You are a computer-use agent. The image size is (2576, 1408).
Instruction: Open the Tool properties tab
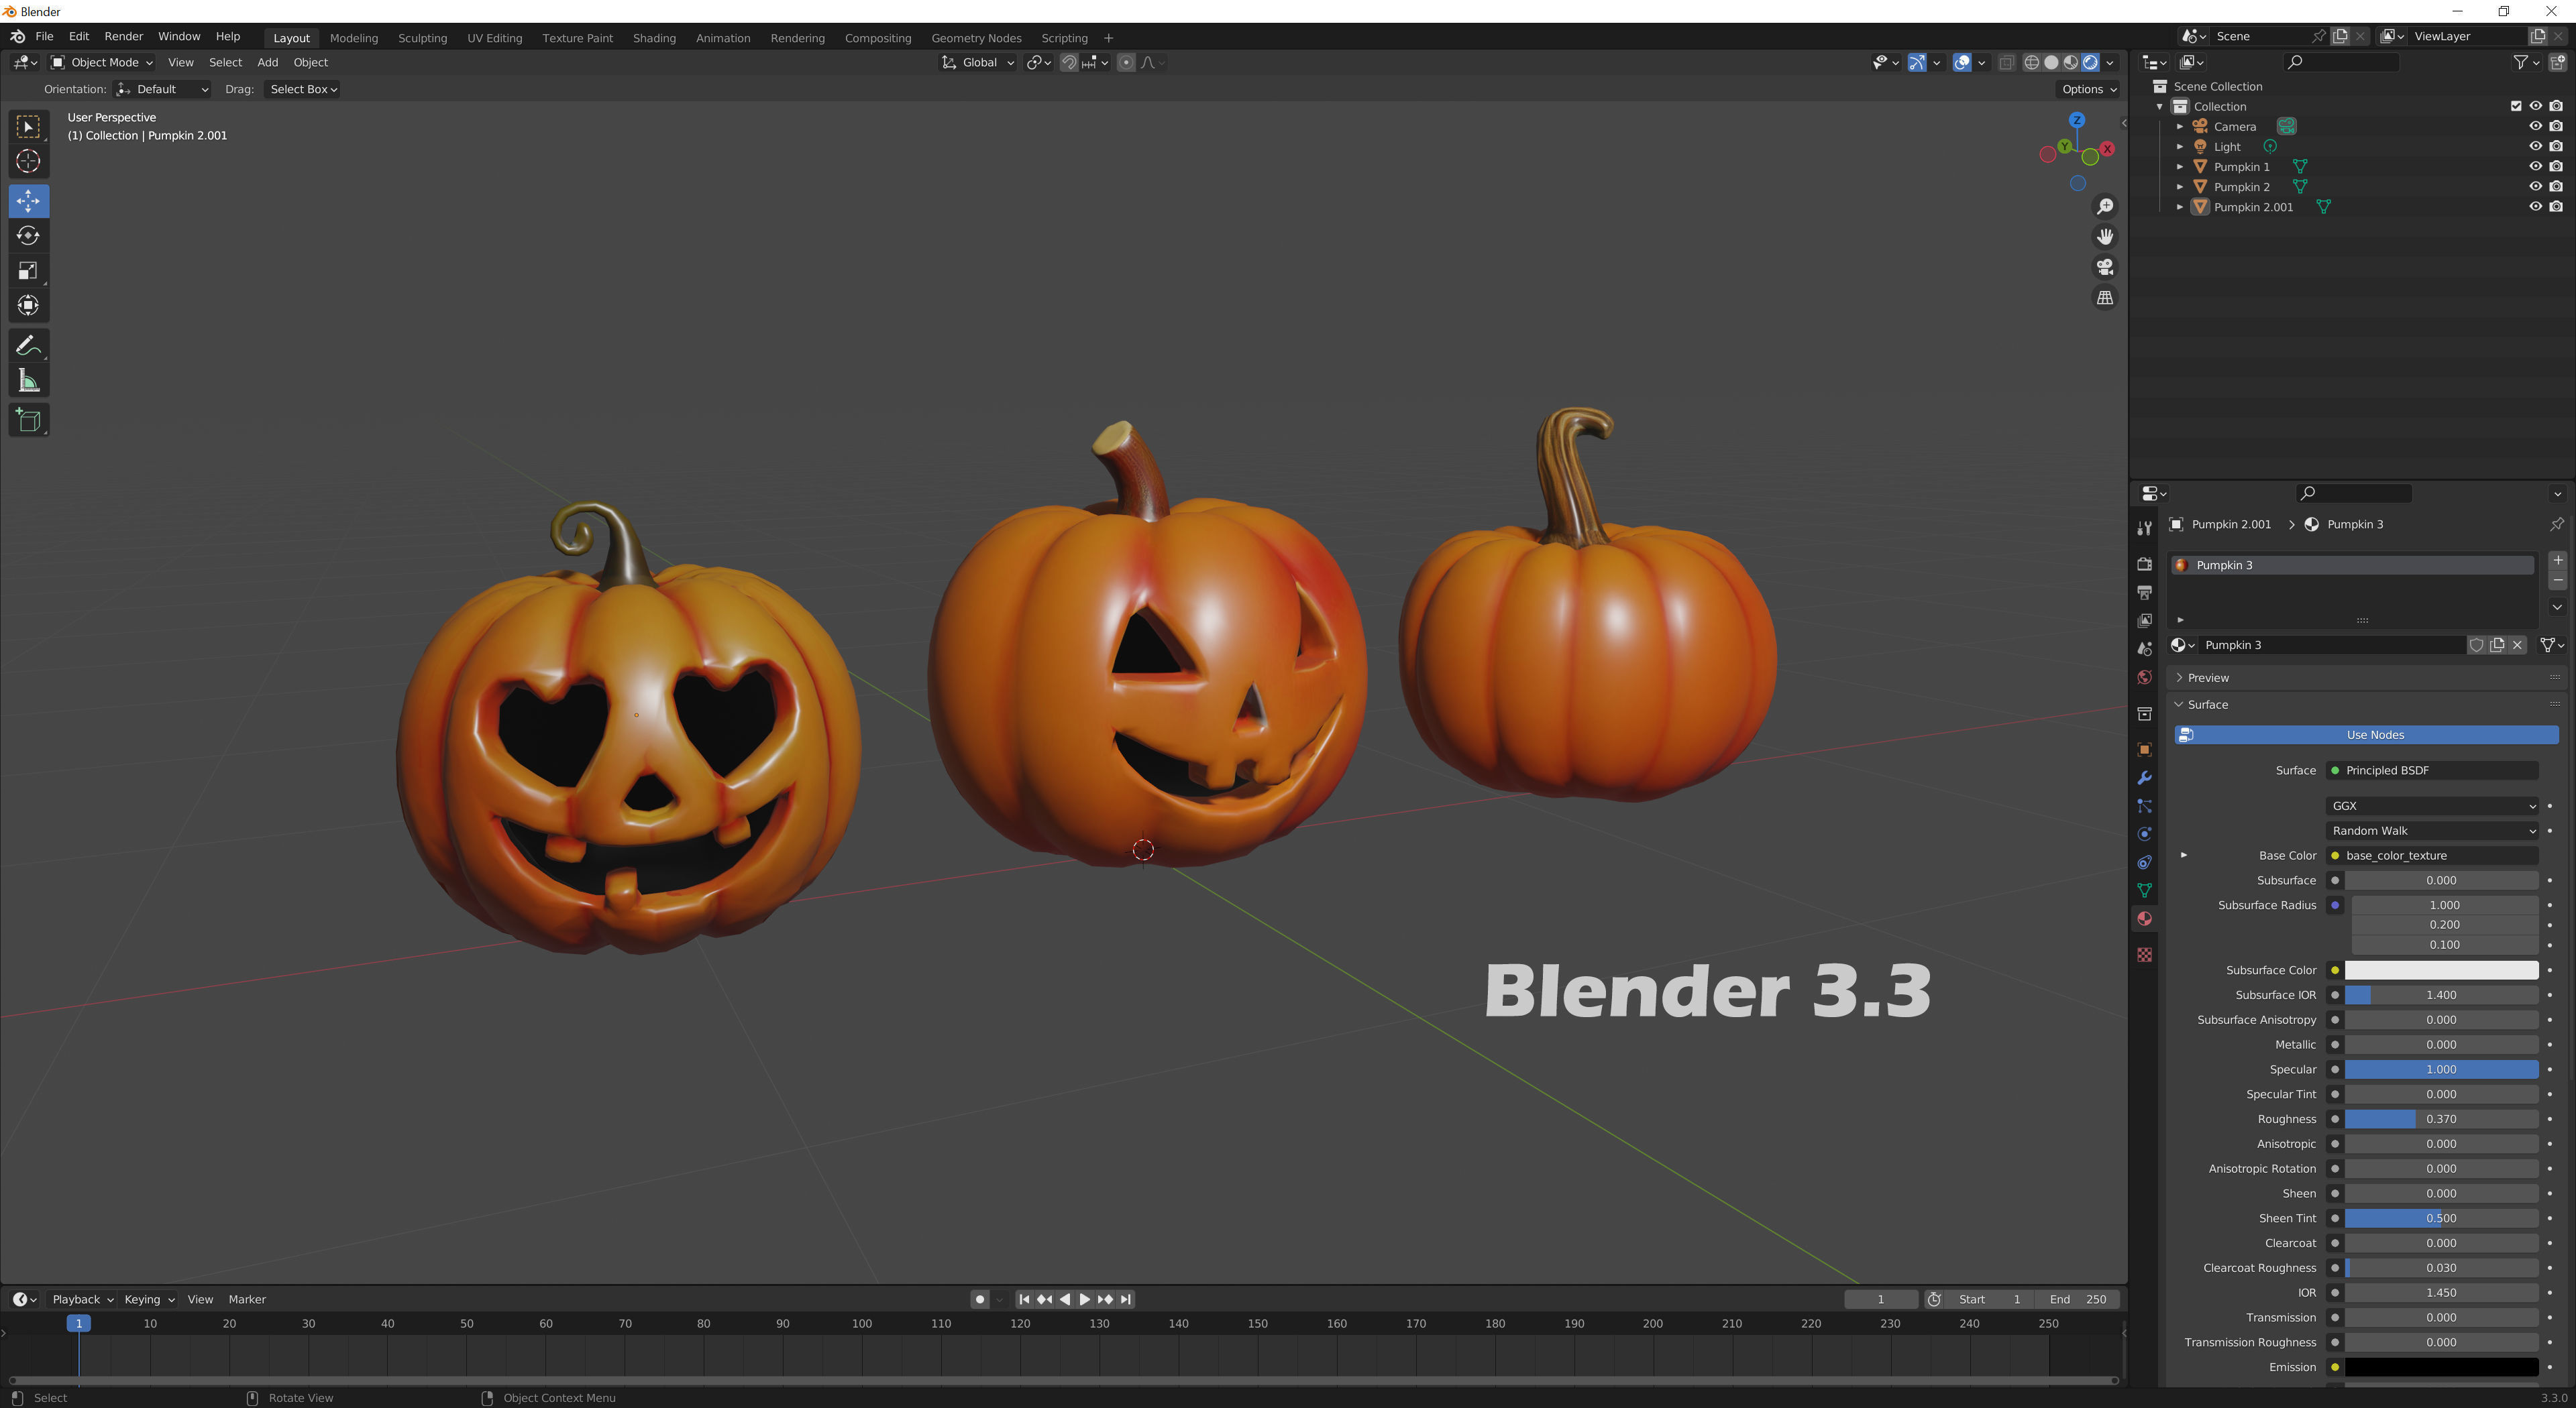click(x=2144, y=528)
